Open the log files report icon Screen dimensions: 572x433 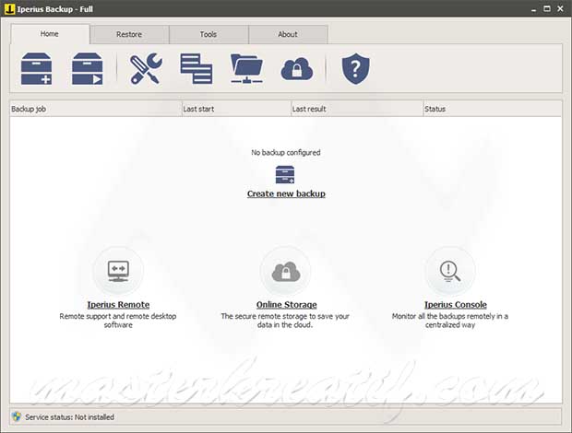click(197, 68)
